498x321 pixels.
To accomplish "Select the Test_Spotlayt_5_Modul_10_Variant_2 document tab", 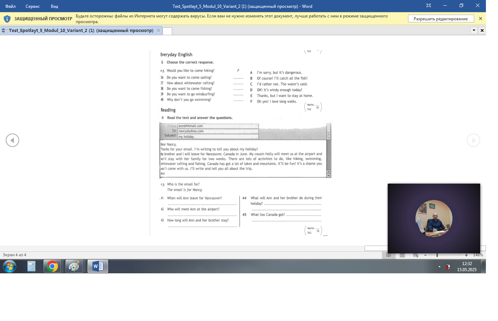I will (81, 31).
